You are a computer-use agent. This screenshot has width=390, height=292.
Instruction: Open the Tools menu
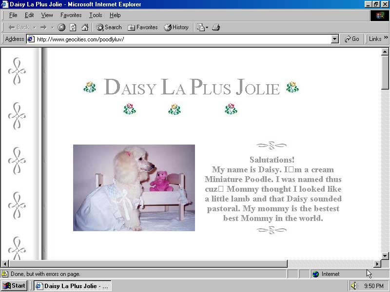(x=96, y=15)
